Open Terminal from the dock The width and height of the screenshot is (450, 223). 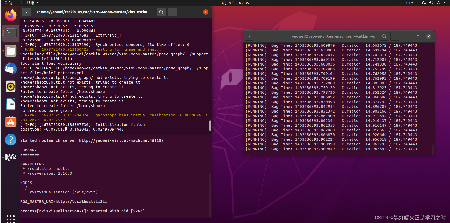(11, 33)
